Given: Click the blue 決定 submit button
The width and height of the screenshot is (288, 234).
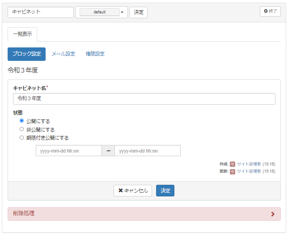Looking at the screenshot, I should (165, 191).
